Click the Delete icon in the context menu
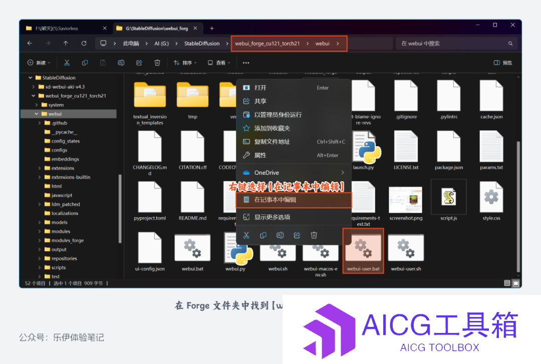Image resolution: width=541 pixels, height=364 pixels. click(x=314, y=235)
